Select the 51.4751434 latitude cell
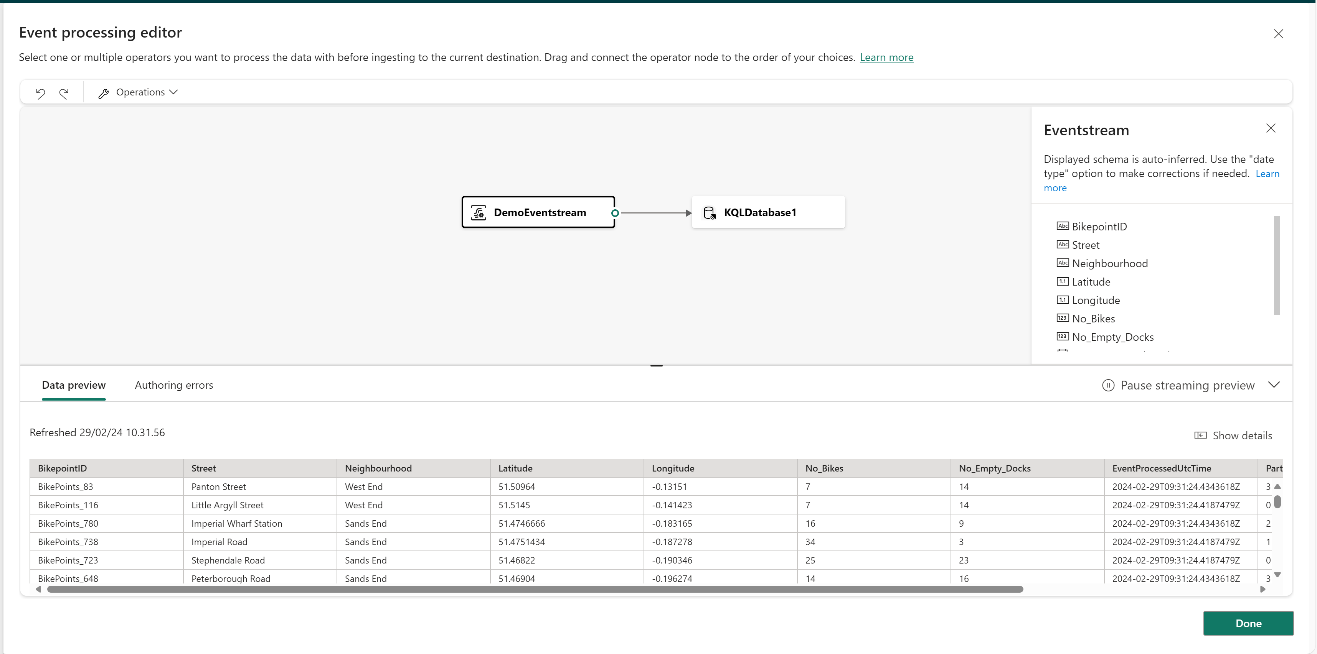The image size is (1317, 654). (566, 542)
